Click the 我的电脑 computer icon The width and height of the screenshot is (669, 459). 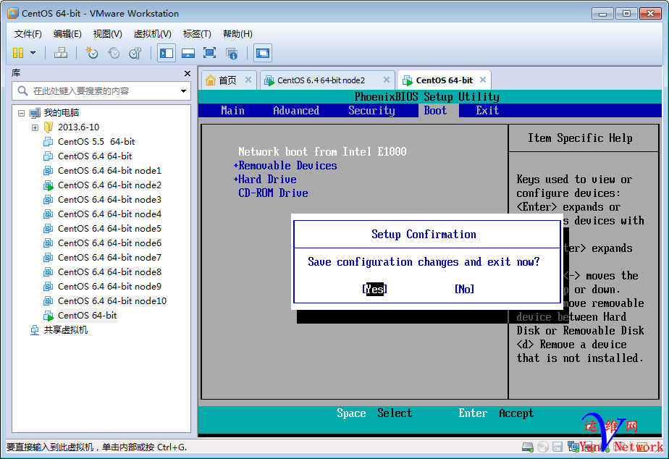(35, 113)
